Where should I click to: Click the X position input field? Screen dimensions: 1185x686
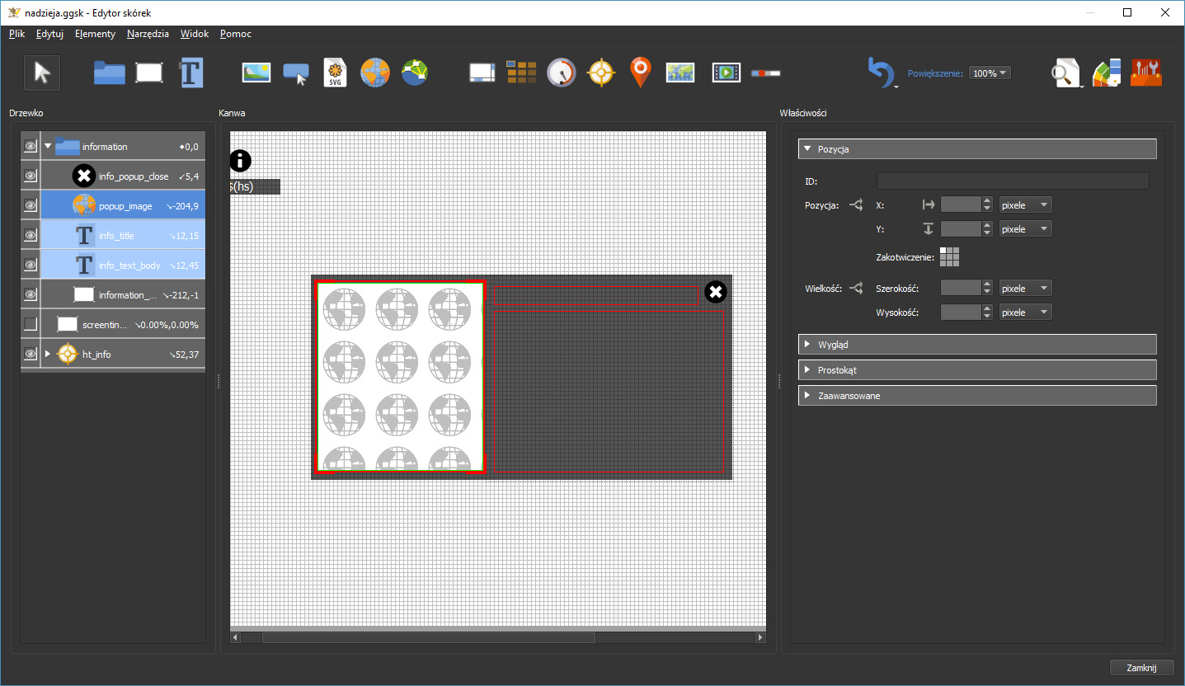click(x=961, y=205)
